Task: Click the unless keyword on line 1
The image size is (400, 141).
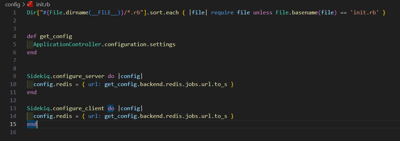Action: [263, 13]
